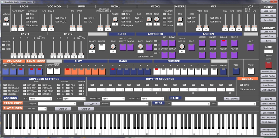Click the VCF FREQ slider
Image resolution: width=279 pixels, height=138 pixels.
tap(199, 21)
